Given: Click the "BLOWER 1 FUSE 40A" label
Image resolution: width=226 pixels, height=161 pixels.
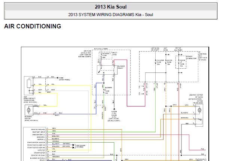Looking at the screenshot, I should [x=106, y=55].
